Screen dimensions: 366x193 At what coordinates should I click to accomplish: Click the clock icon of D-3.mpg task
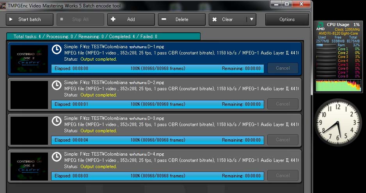pyautogui.click(x=57, y=121)
